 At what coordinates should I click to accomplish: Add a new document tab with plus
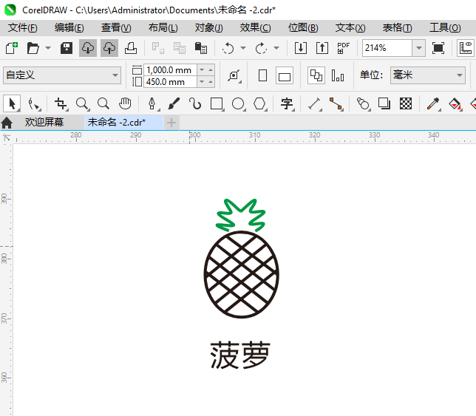171,123
